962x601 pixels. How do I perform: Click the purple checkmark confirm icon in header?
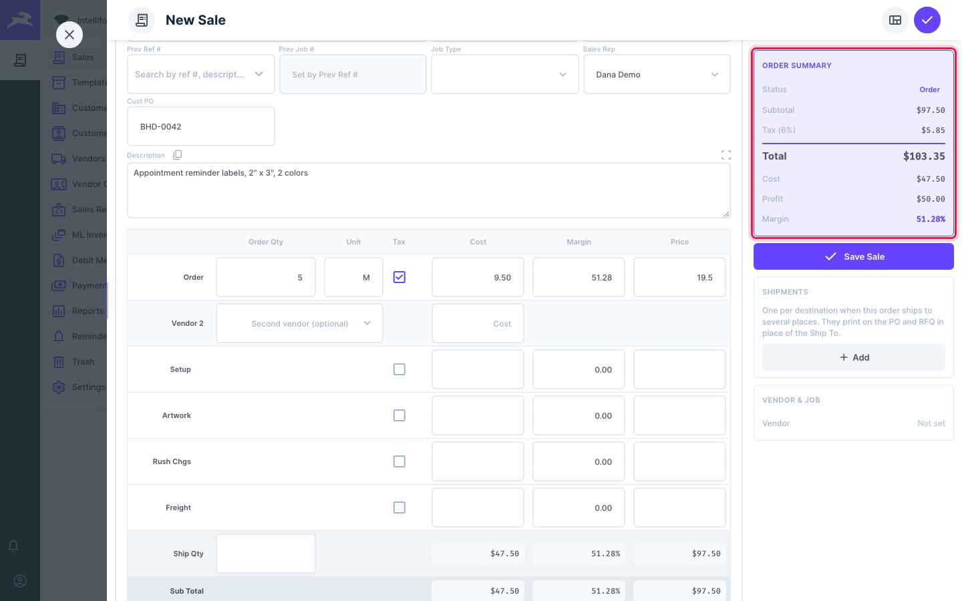927,20
